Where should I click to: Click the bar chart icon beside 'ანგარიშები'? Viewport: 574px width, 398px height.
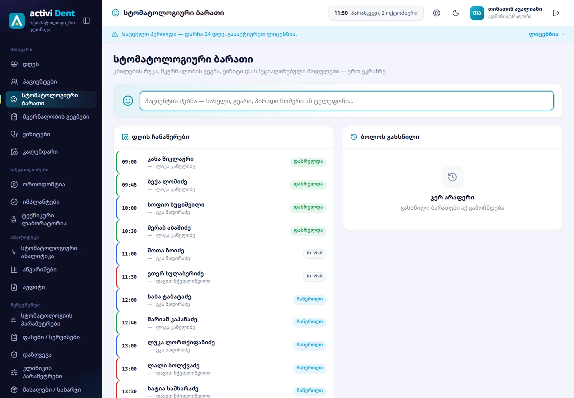tap(14, 270)
